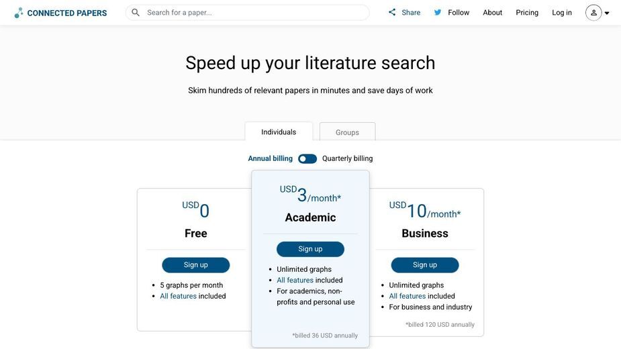Sign up for the Free plan

click(x=195, y=265)
